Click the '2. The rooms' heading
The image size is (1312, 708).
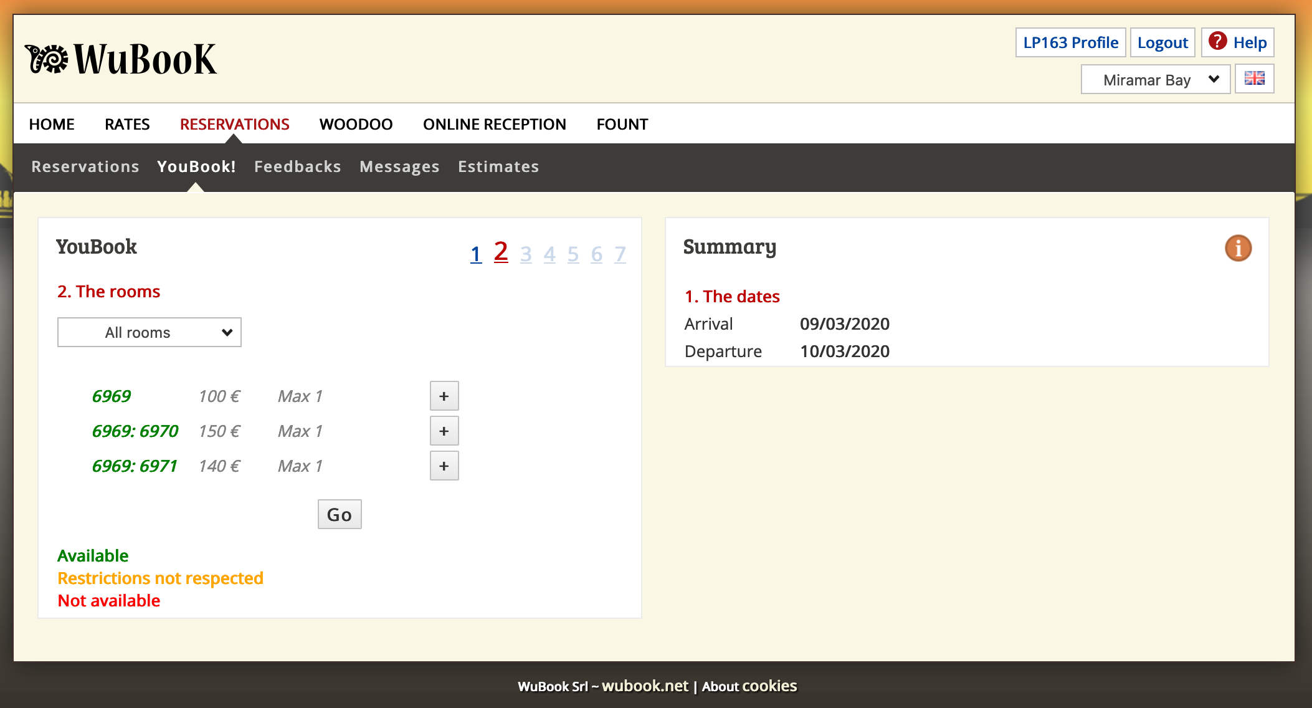click(109, 292)
